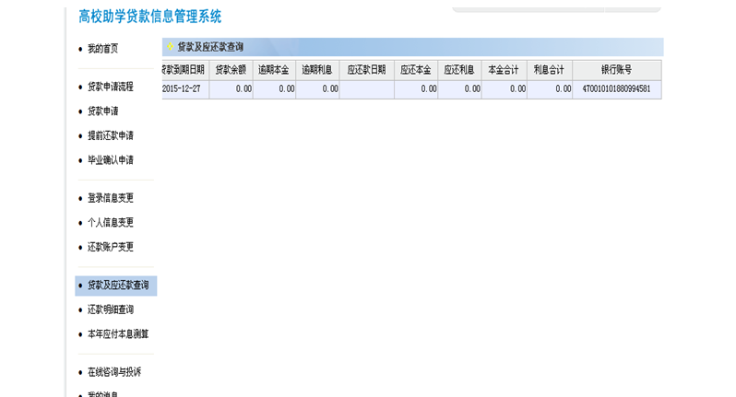The height and width of the screenshot is (397, 736).
Task: Open 登录信息变更 menu entry
Action: click(110, 198)
